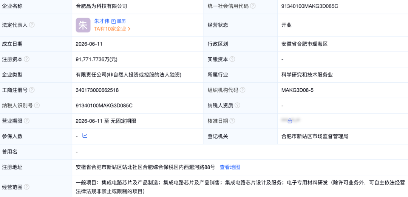Select registered capital 91,771.7736万(元)
408x197 pixels.
[x=97, y=59]
